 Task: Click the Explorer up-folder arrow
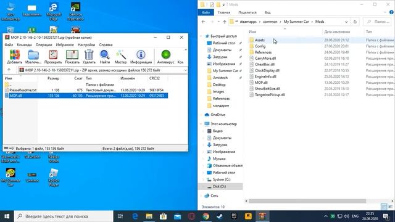point(225,22)
